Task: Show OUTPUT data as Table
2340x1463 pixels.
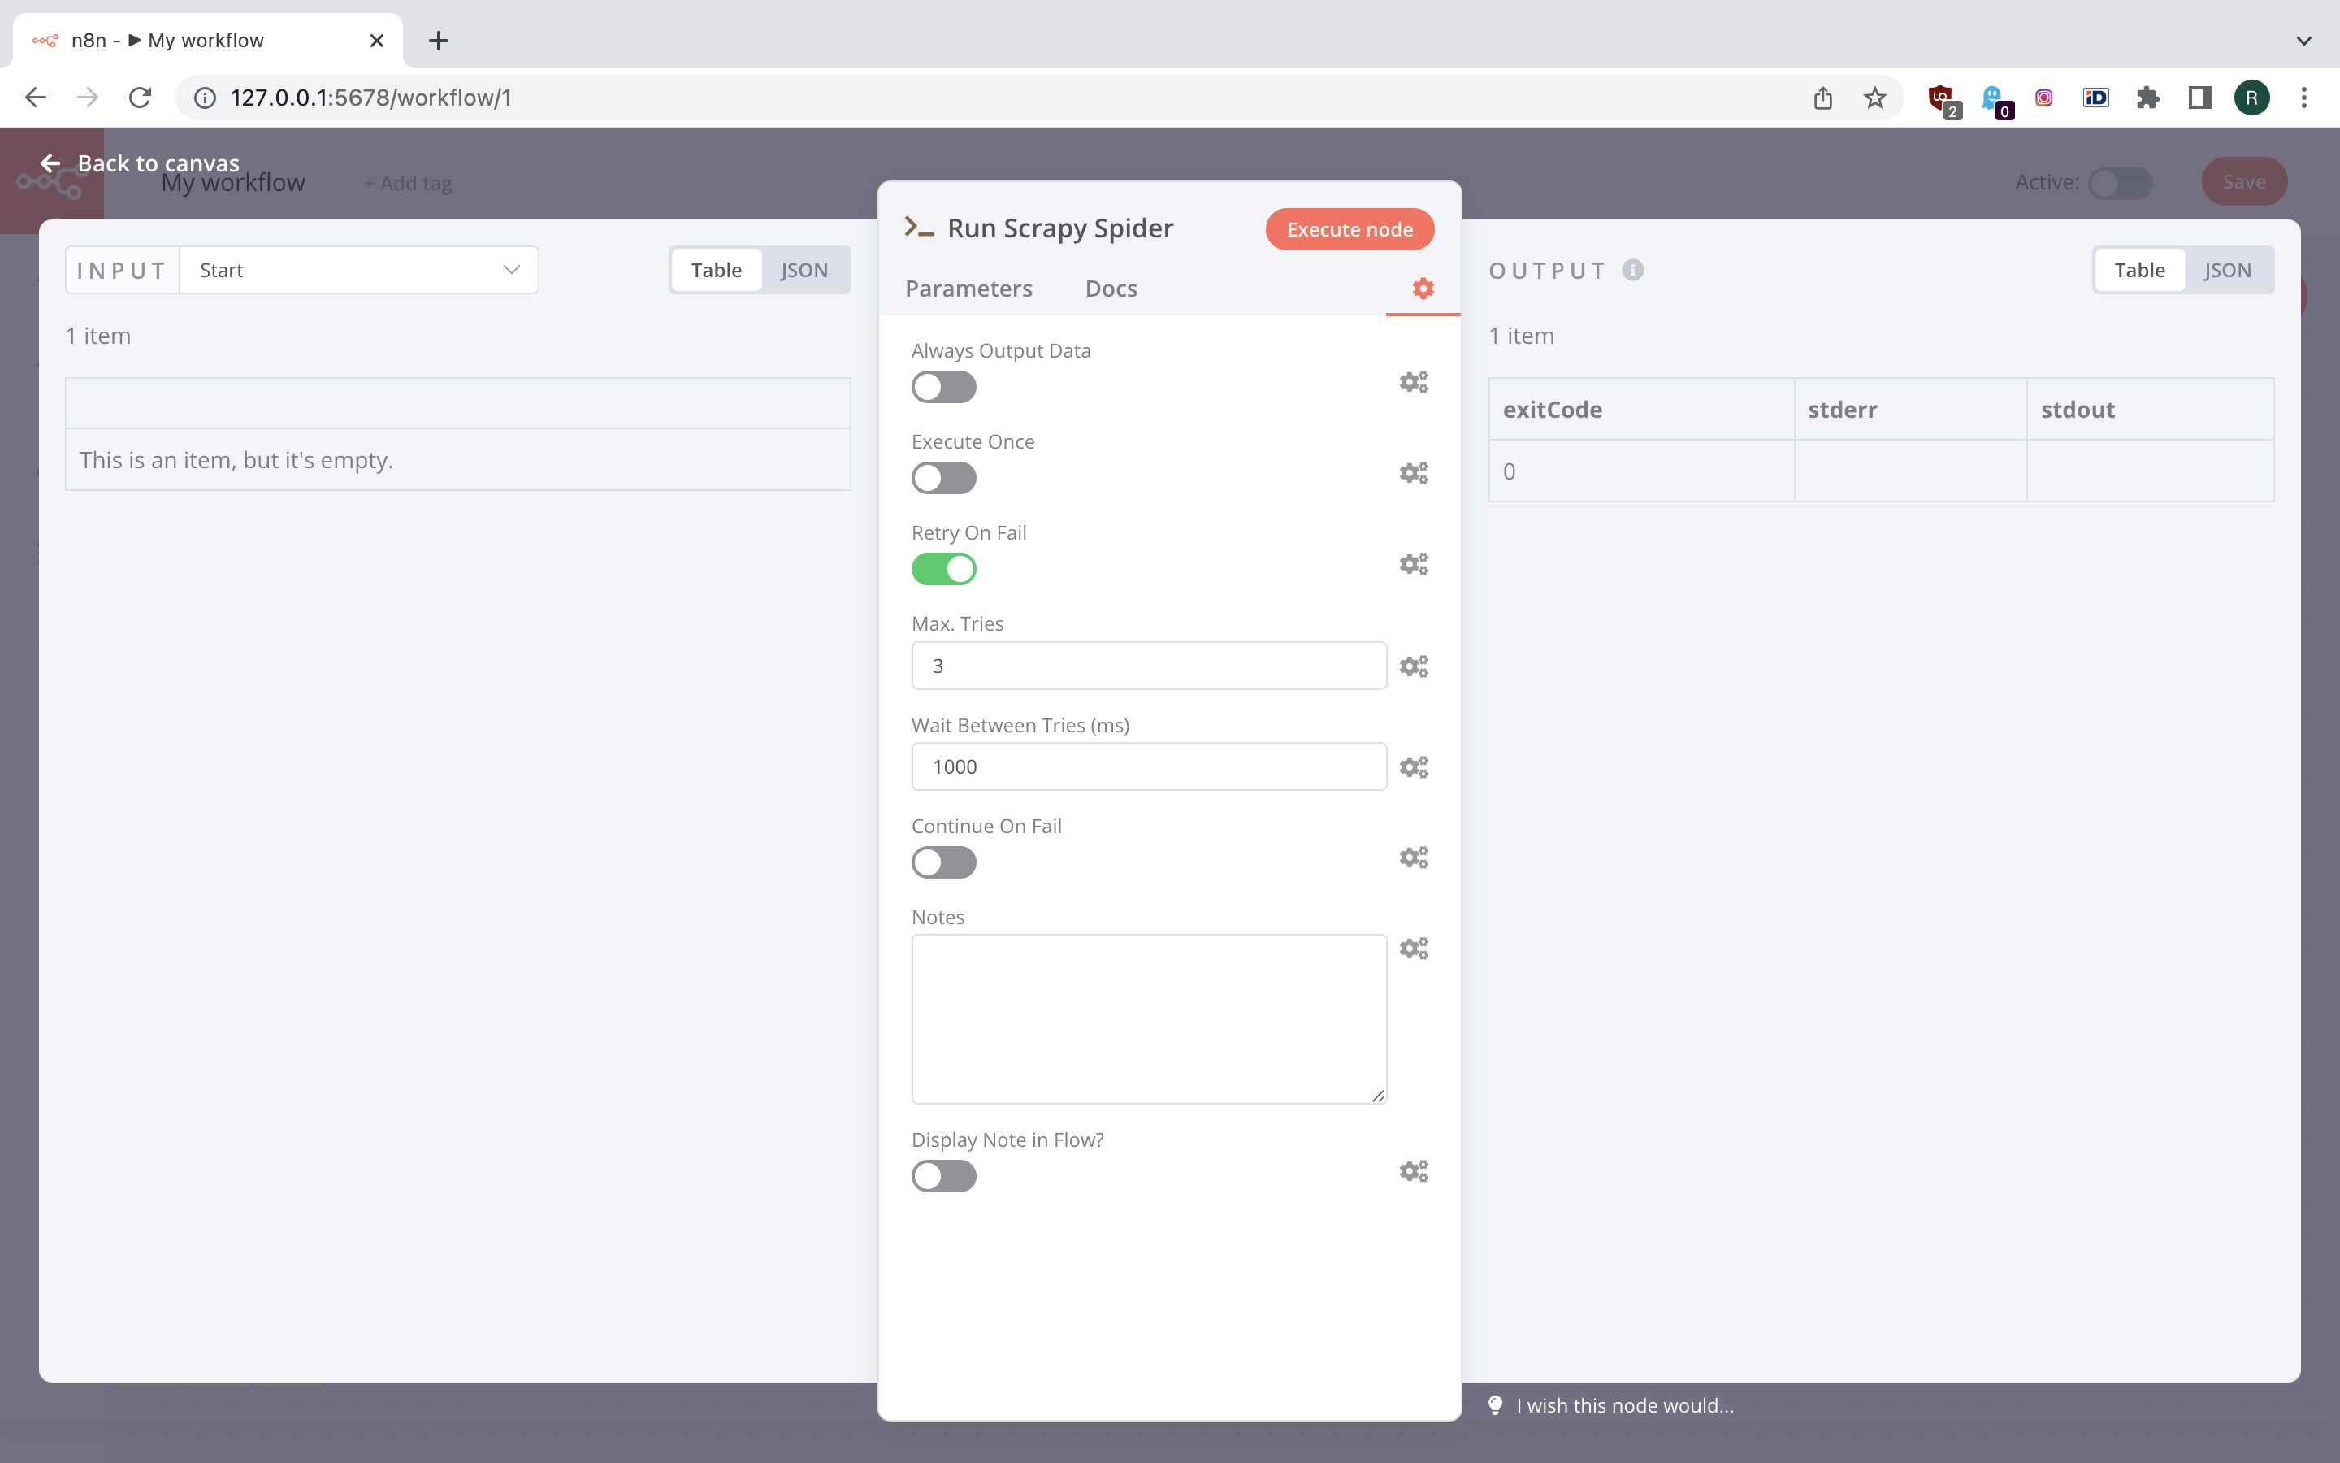Action: tap(2140, 270)
